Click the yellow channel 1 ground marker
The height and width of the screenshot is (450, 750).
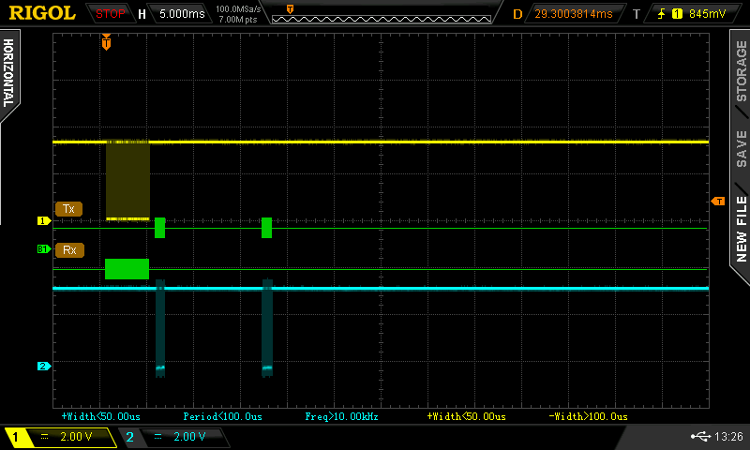[44, 220]
